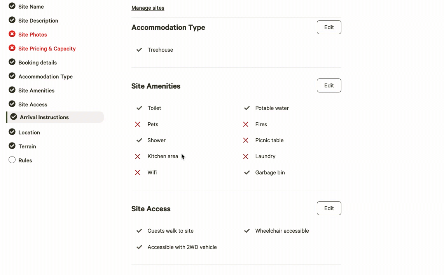Image resolution: width=444 pixels, height=275 pixels.
Task: Click the checkmark icon beside Site Name
Action: coord(12,6)
